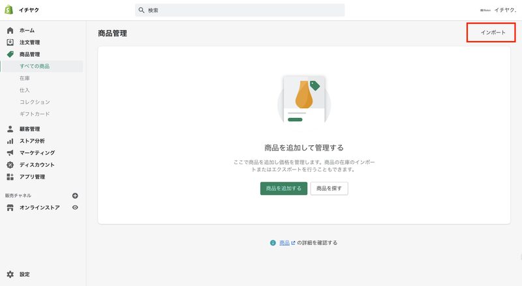The height and width of the screenshot is (286, 522).
Task: Click the インポート button
Action: [493, 33]
